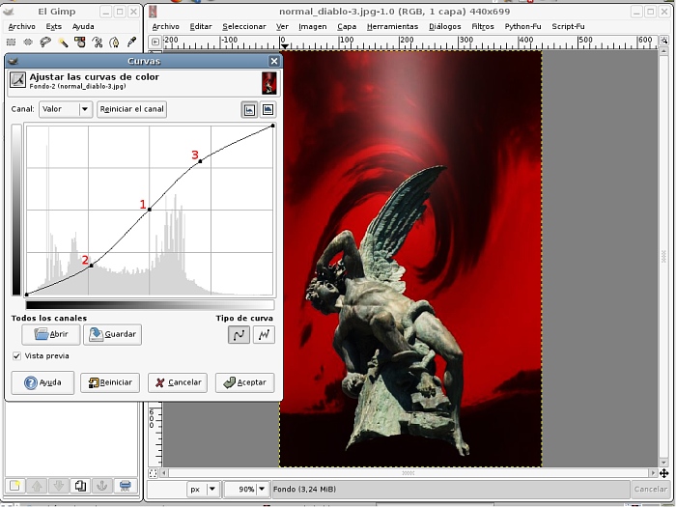Image resolution: width=676 pixels, height=507 pixels.
Task: Click the navigation cross icon at canvas bottom-right
Action: pyautogui.click(x=664, y=473)
